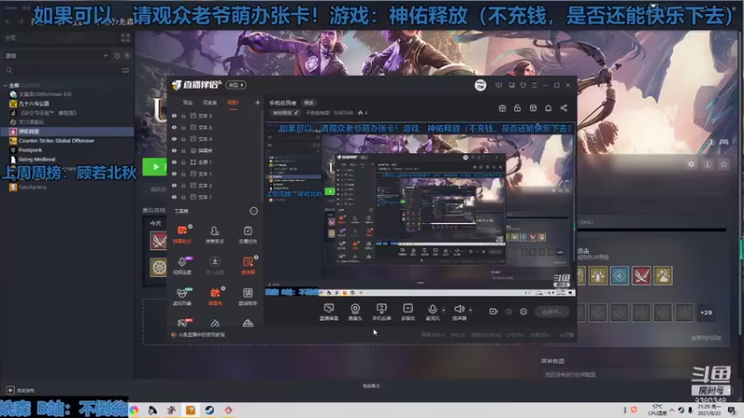Mute the 扬声器 speaker
744x418 pixels.
coord(458,312)
